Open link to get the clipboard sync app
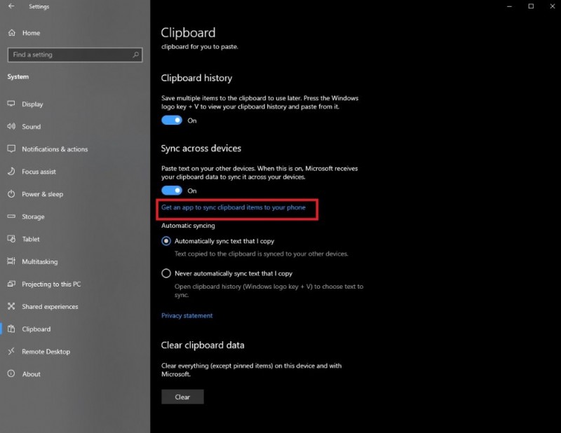Viewport: 561px width, 433px height. [235, 207]
